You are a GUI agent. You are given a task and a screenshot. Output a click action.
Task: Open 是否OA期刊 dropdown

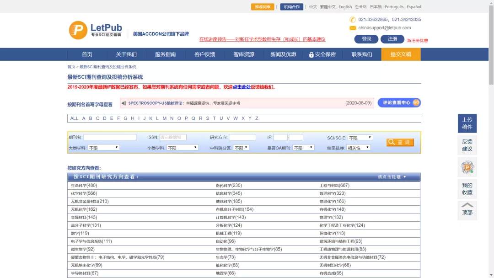coord(303,148)
